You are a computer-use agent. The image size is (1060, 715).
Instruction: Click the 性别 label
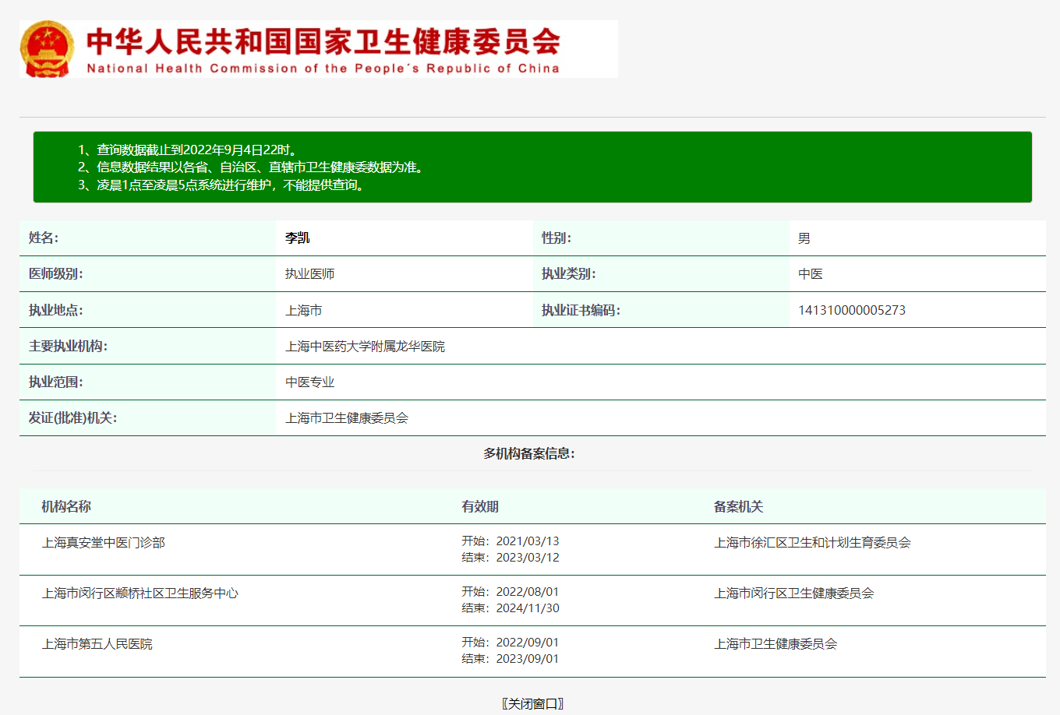556,238
